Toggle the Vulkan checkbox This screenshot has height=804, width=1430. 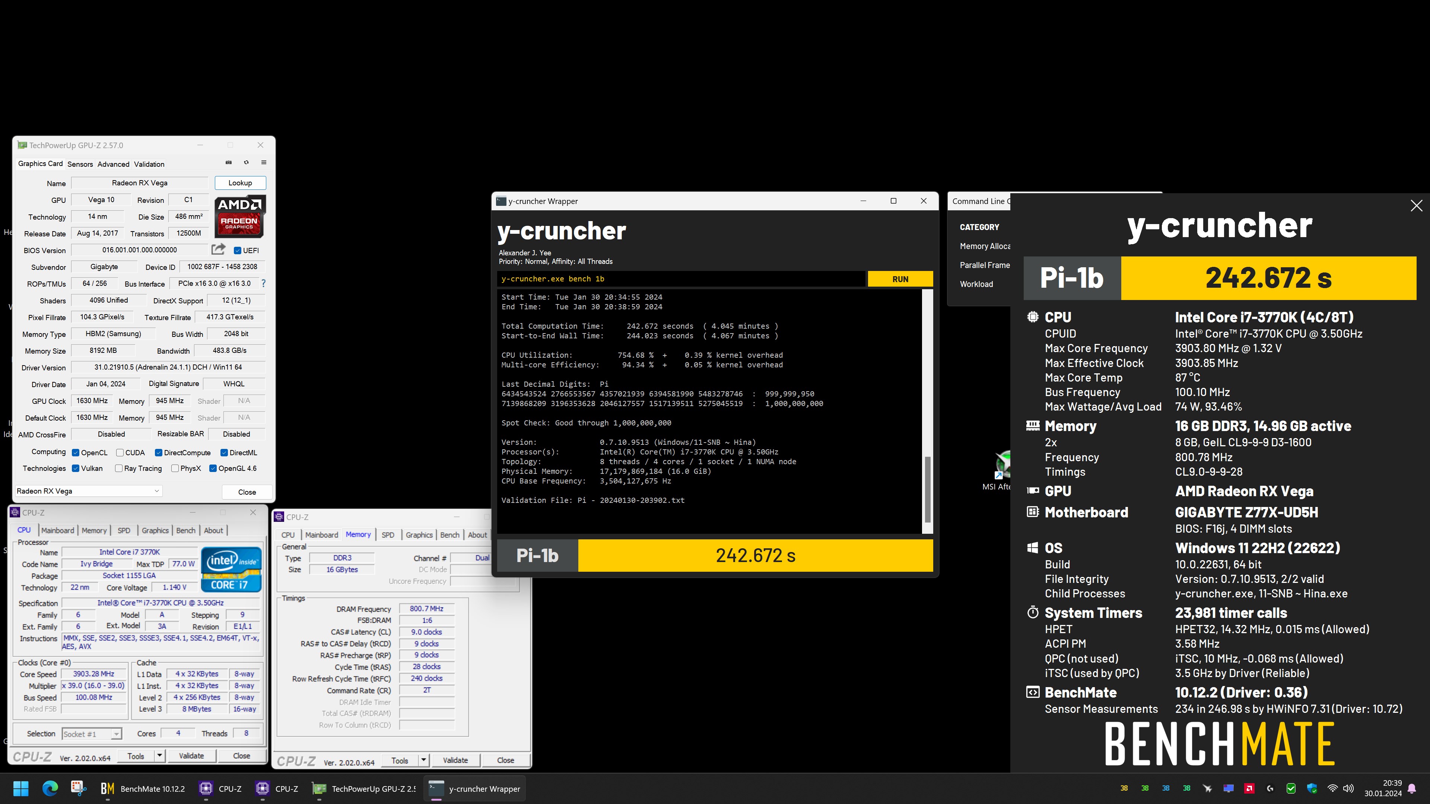click(x=76, y=468)
